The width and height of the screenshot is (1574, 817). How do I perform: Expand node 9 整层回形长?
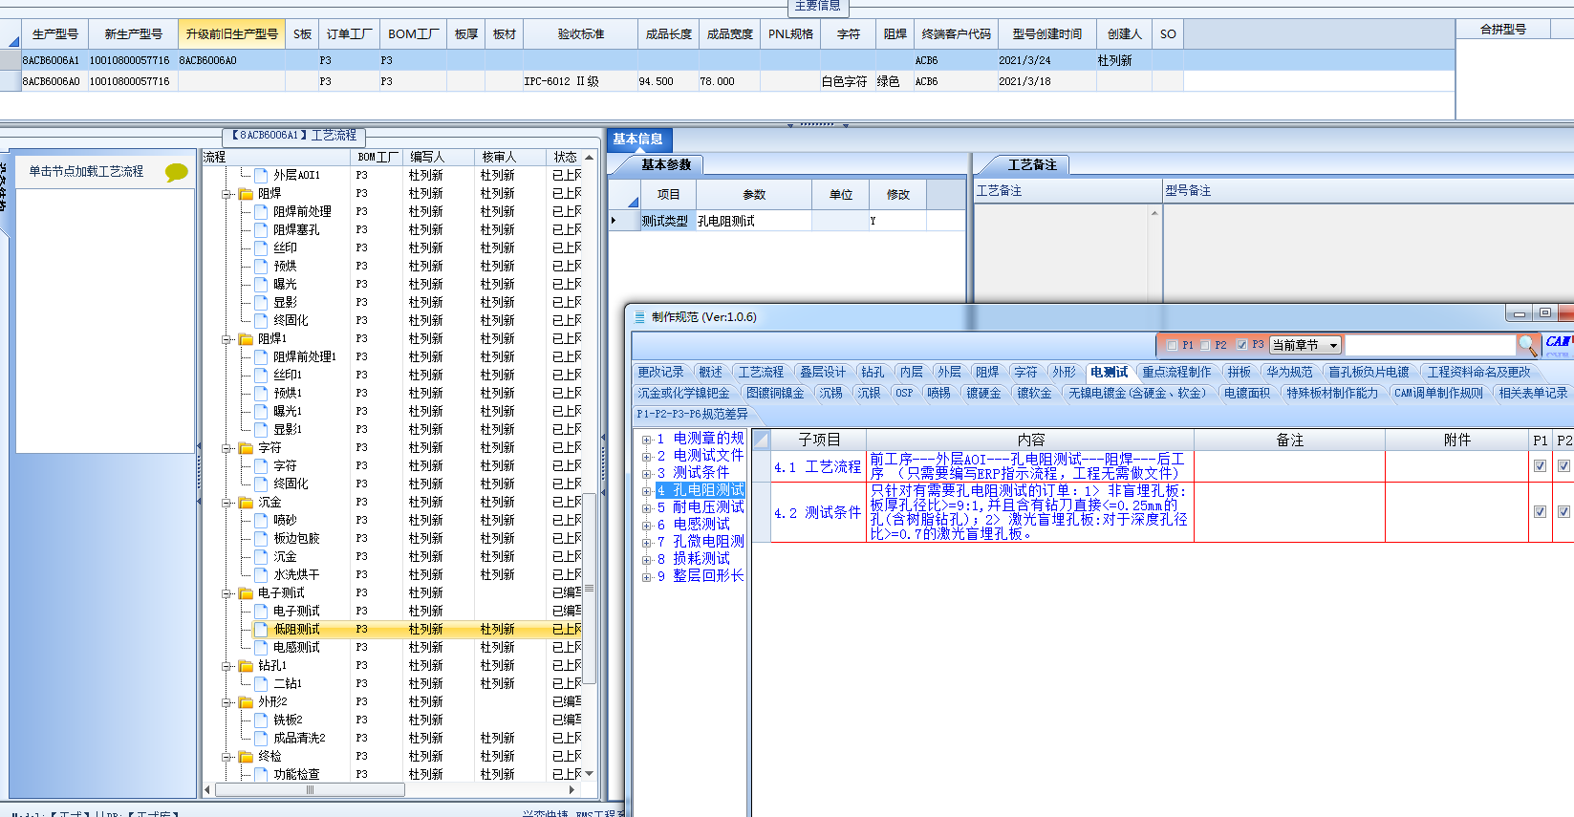click(x=646, y=577)
